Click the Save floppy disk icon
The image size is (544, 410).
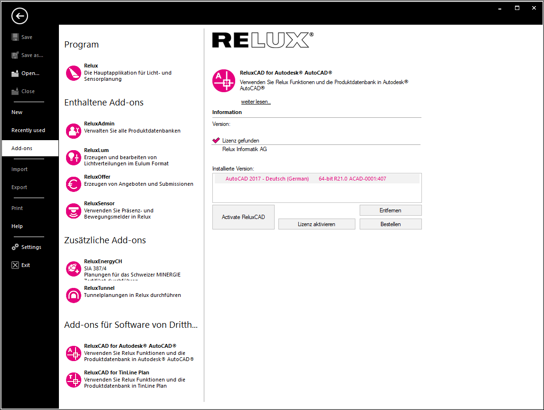pyautogui.click(x=15, y=37)
